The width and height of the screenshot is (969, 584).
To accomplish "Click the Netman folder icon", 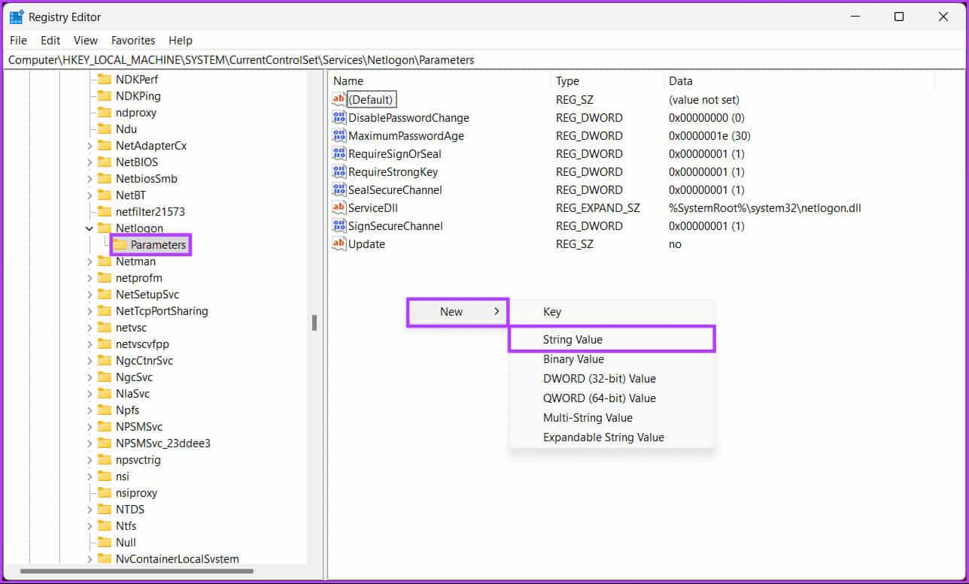I will (105, 261).
